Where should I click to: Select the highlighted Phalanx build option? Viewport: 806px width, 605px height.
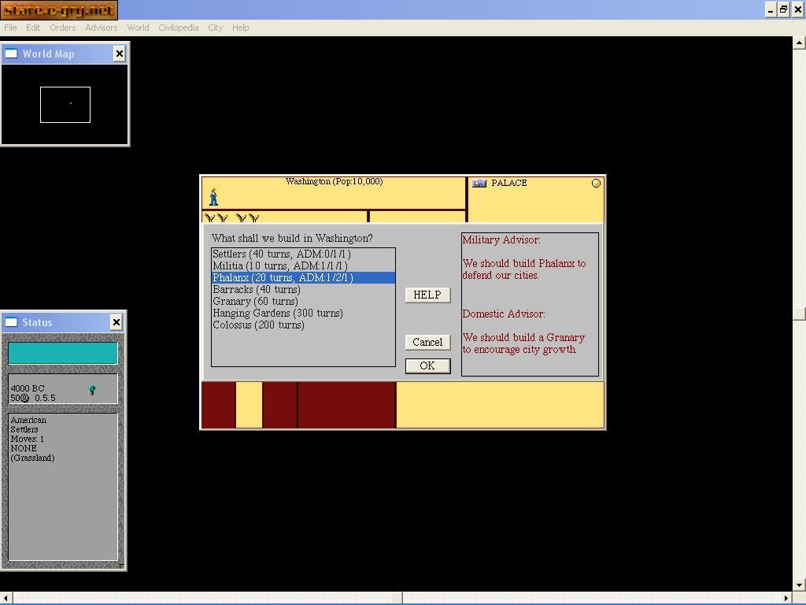303,278
